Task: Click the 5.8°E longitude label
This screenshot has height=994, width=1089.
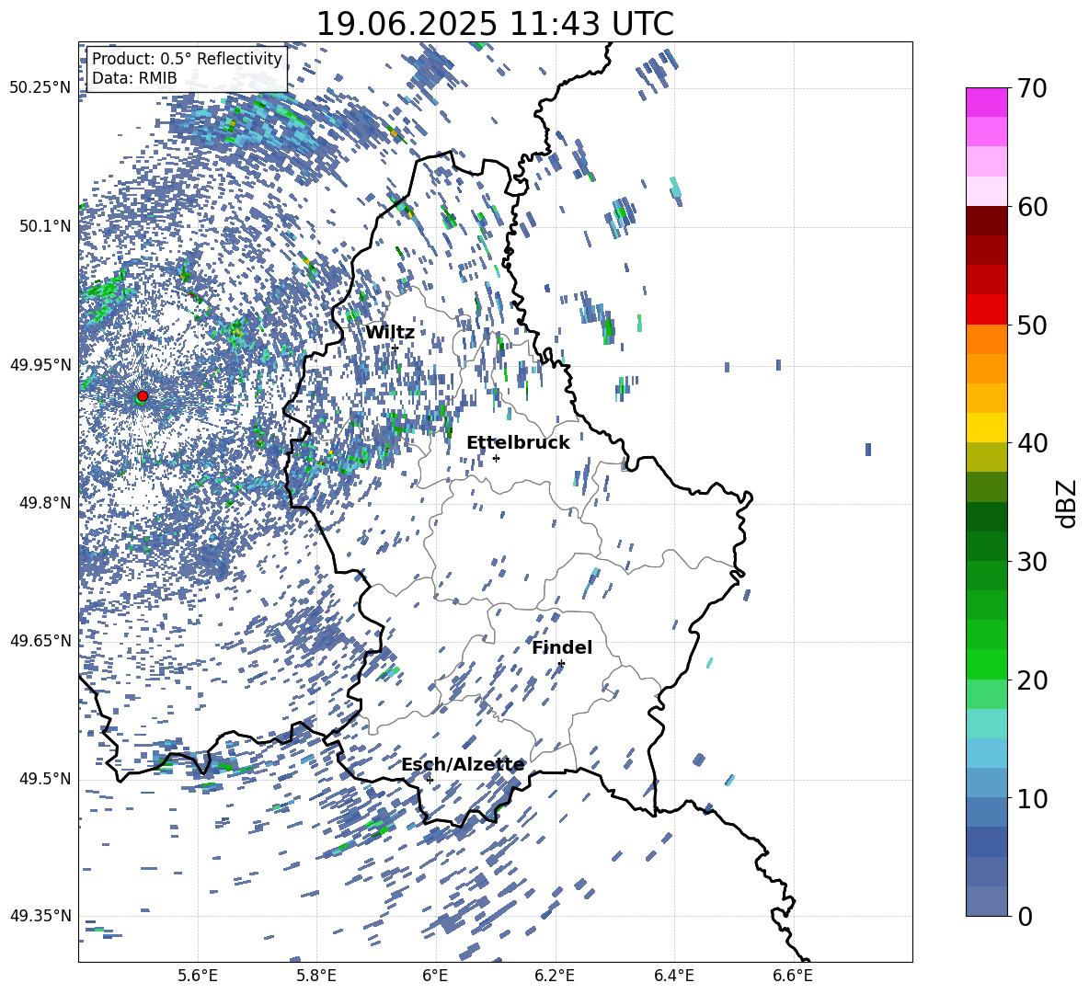Action: [316, 977]
